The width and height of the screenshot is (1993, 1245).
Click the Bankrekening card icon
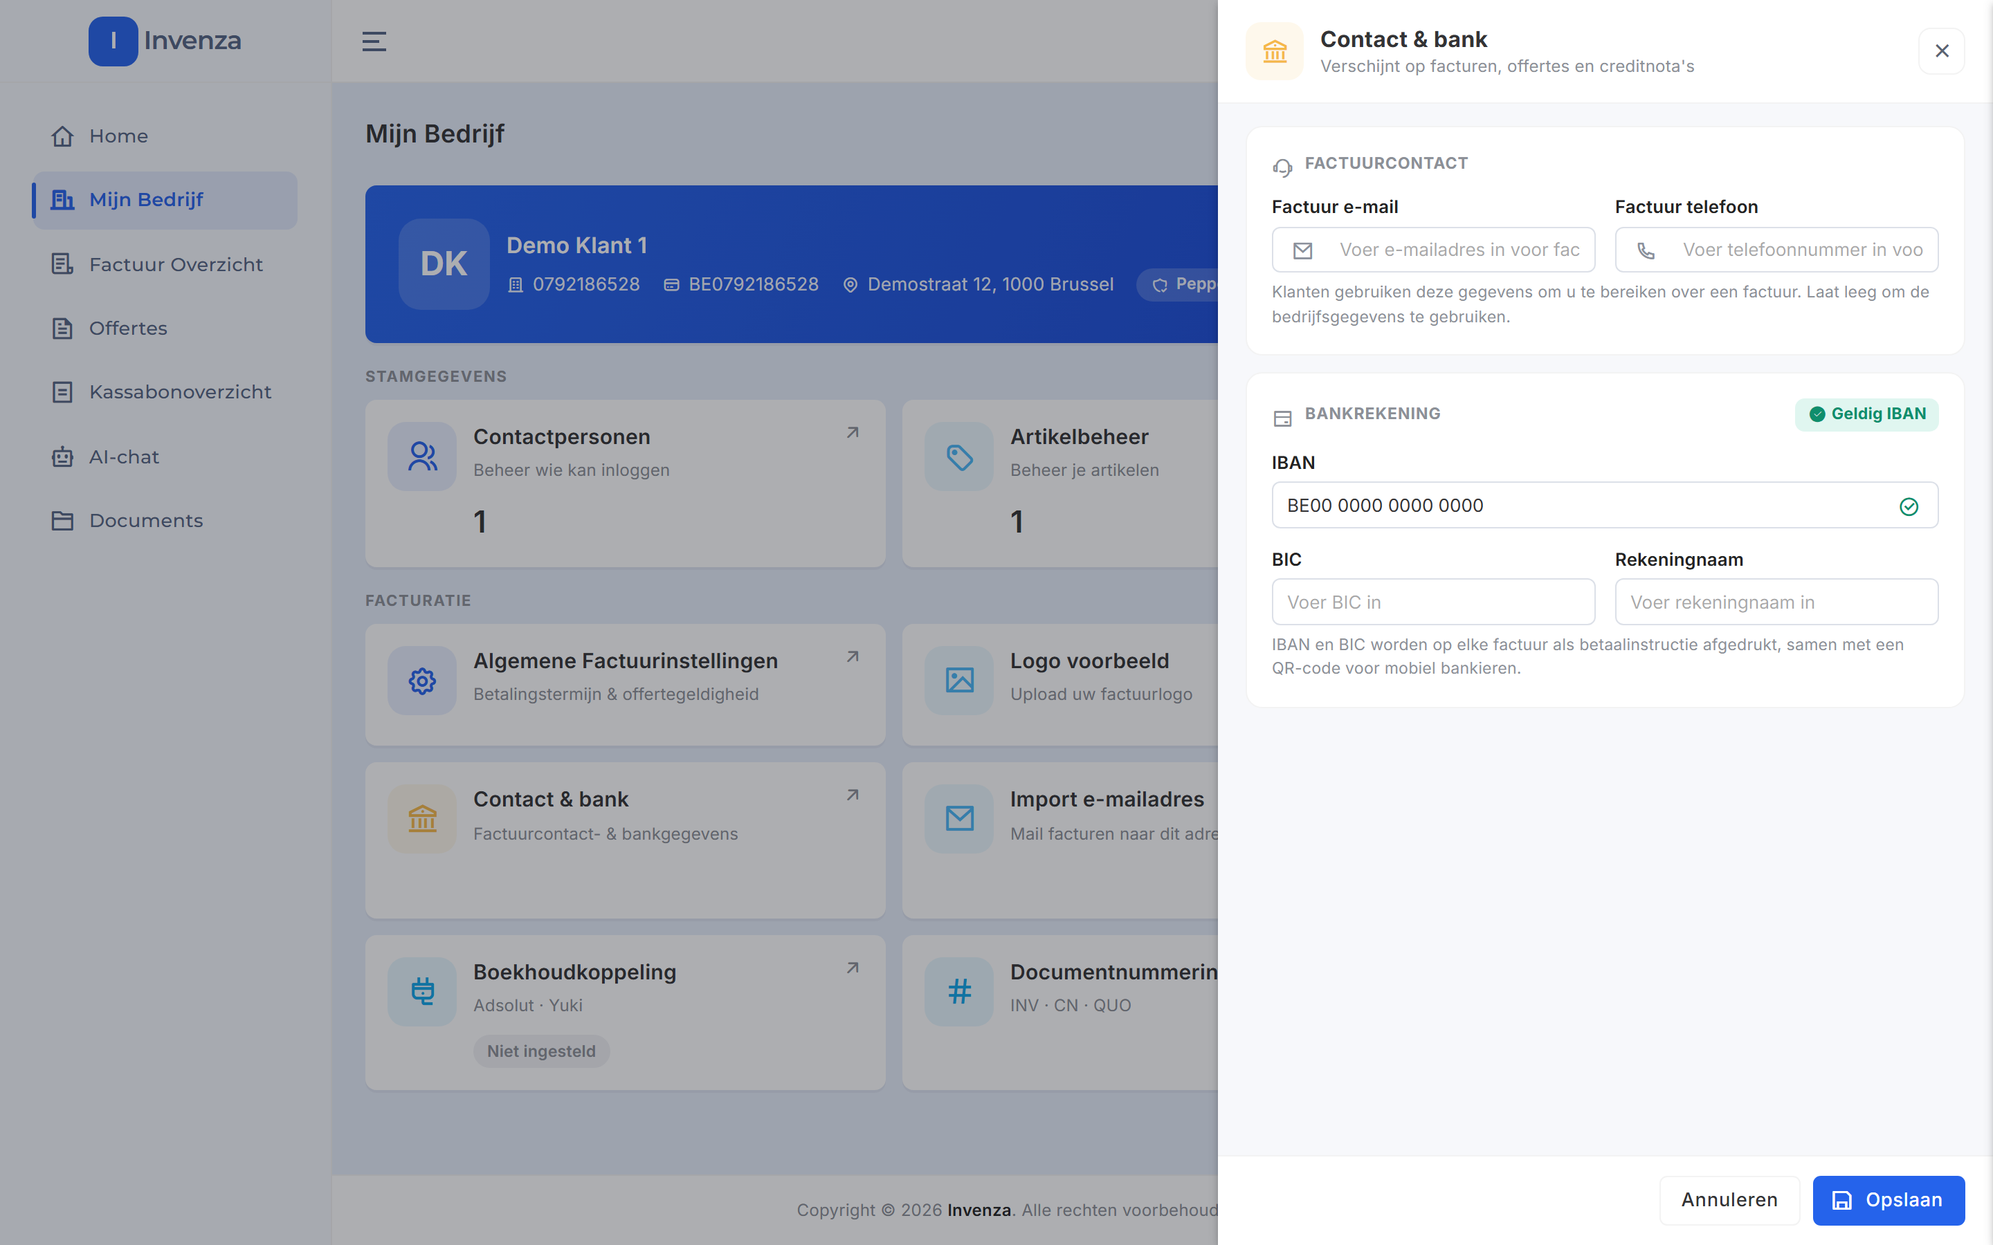[1282, 418]
